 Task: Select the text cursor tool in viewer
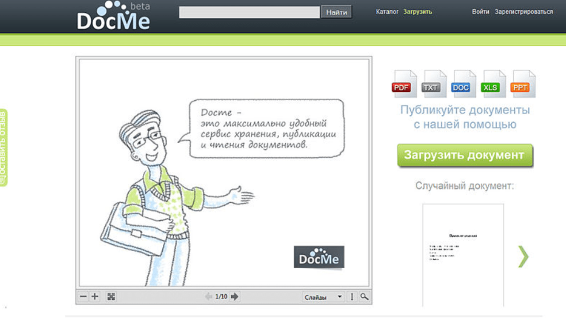(352, 297)
